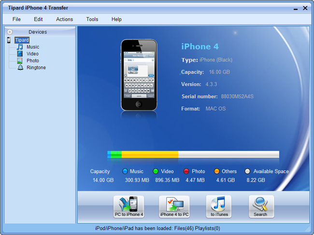Click the MAC OS format value
Screen dimensions: 314x235
215,109
